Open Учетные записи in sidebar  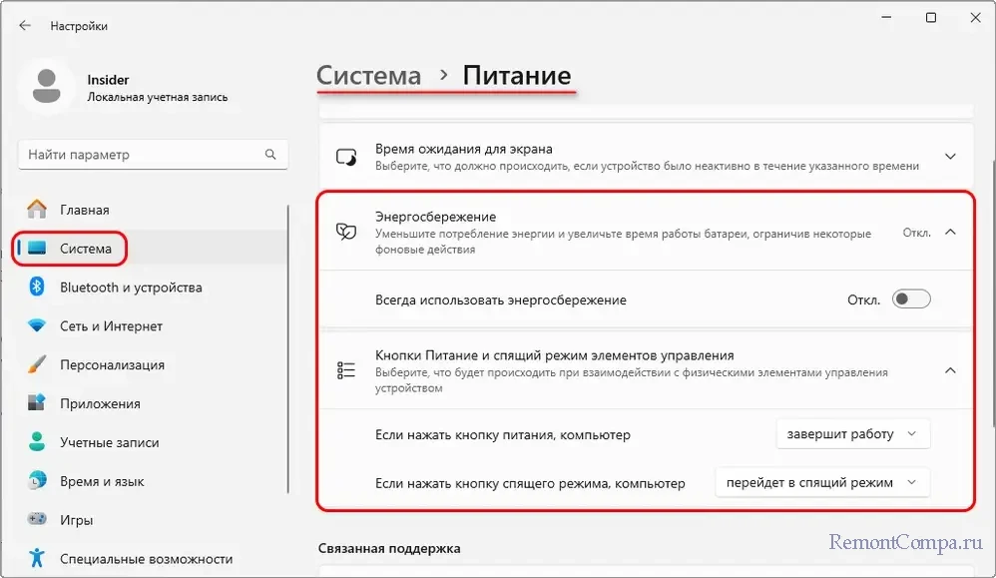pyautogui.click(x=109, y=443)
